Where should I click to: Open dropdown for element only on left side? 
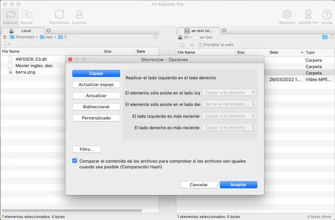point(229,92)
